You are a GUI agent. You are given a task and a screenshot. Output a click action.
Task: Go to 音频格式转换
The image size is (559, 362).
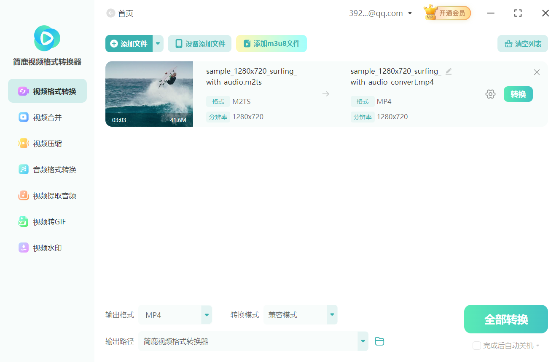coord(47,170)
